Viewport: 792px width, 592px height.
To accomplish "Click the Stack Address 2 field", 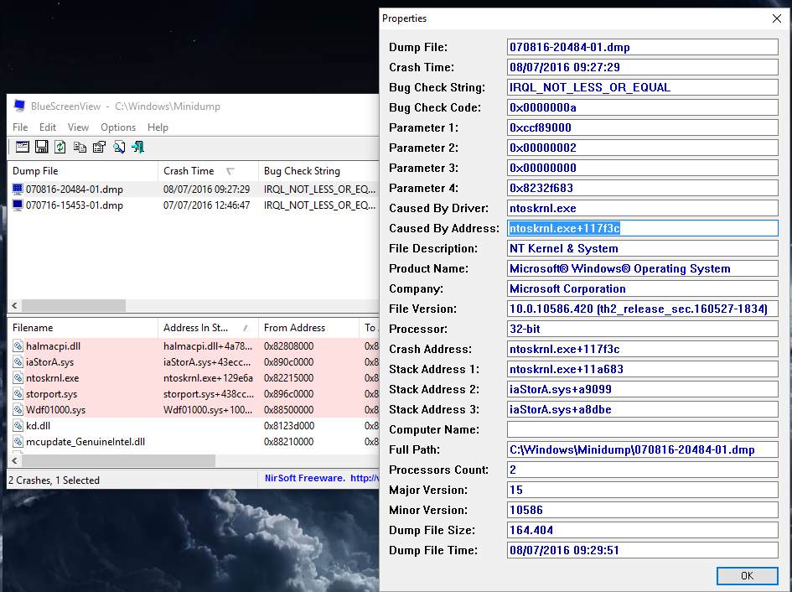I will click(643, 389).
